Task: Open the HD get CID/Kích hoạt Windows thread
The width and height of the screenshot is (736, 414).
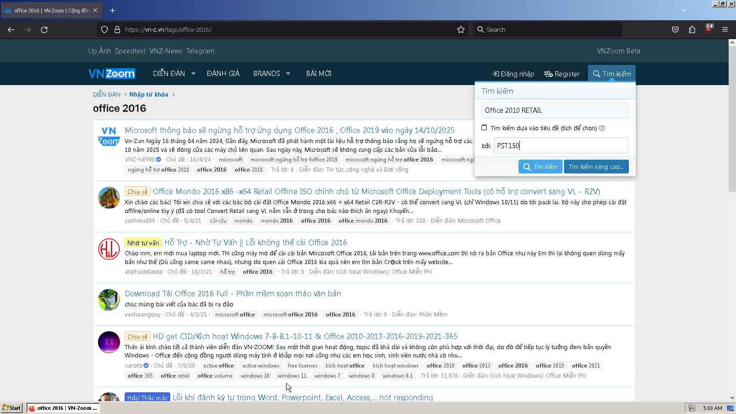Action: pos(305,336)
